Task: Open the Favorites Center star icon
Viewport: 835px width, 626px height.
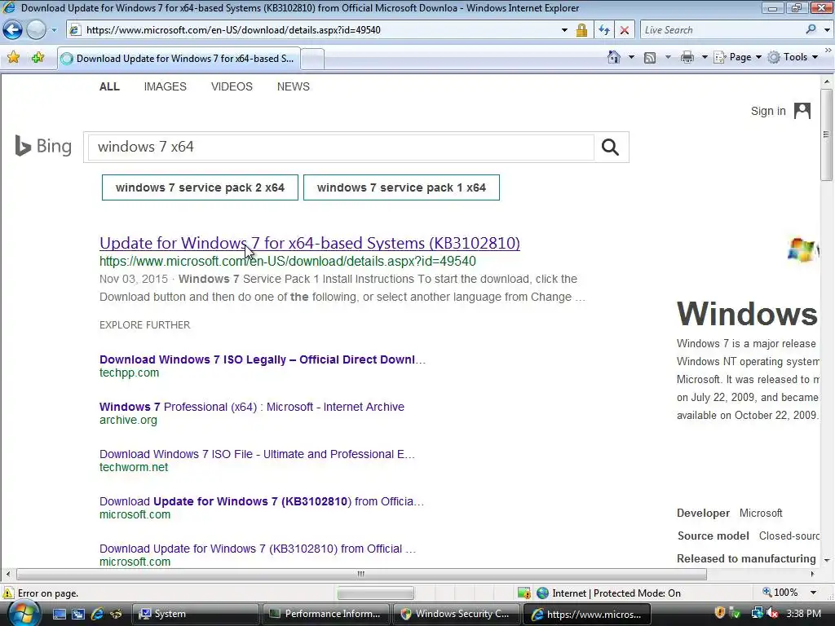Action: 13,58
